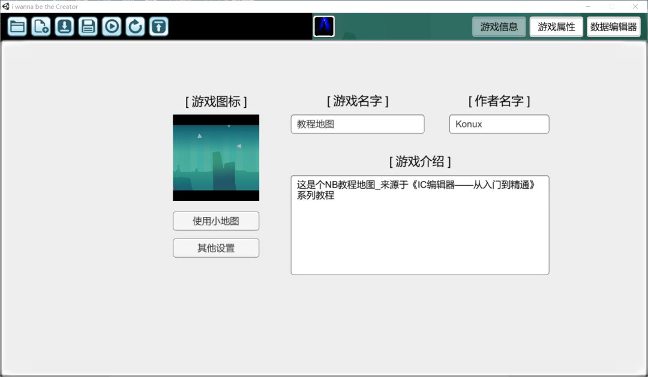Click the game icon preview image
The image size is (648, 377).
(216, 158)
